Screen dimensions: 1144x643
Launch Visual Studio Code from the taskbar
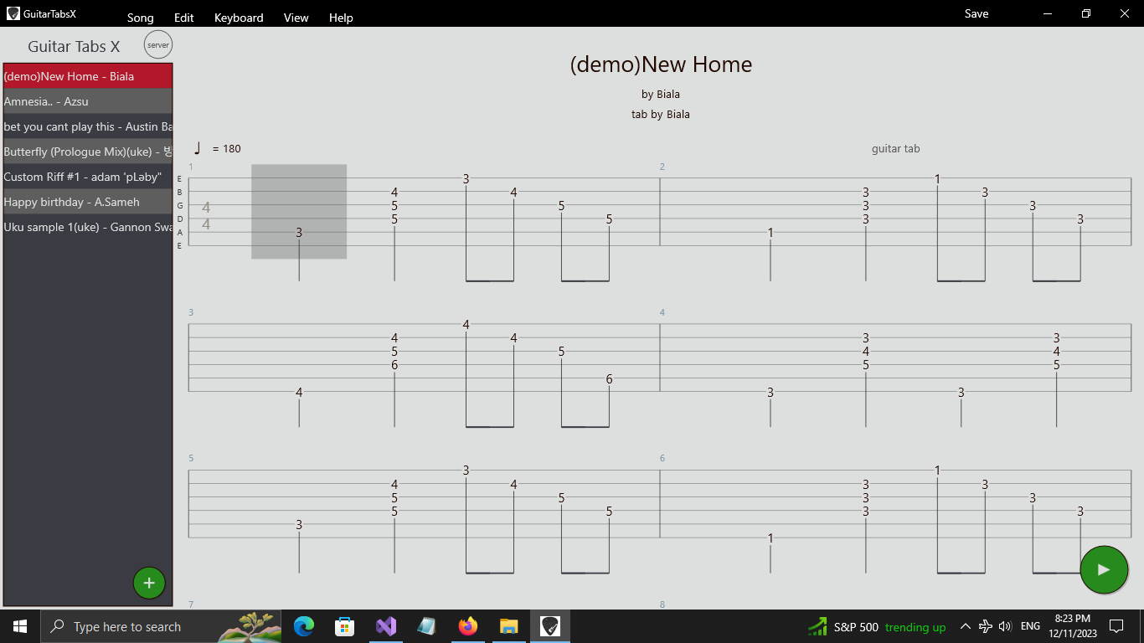(386, 626)
